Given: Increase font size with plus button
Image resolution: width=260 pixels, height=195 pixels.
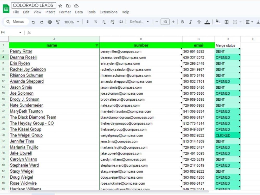Looking at the screenshot, I should (173, 22).
